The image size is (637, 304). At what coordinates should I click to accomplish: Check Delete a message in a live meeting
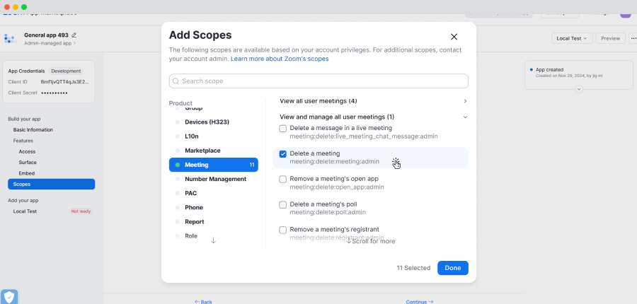coord(282,129)
